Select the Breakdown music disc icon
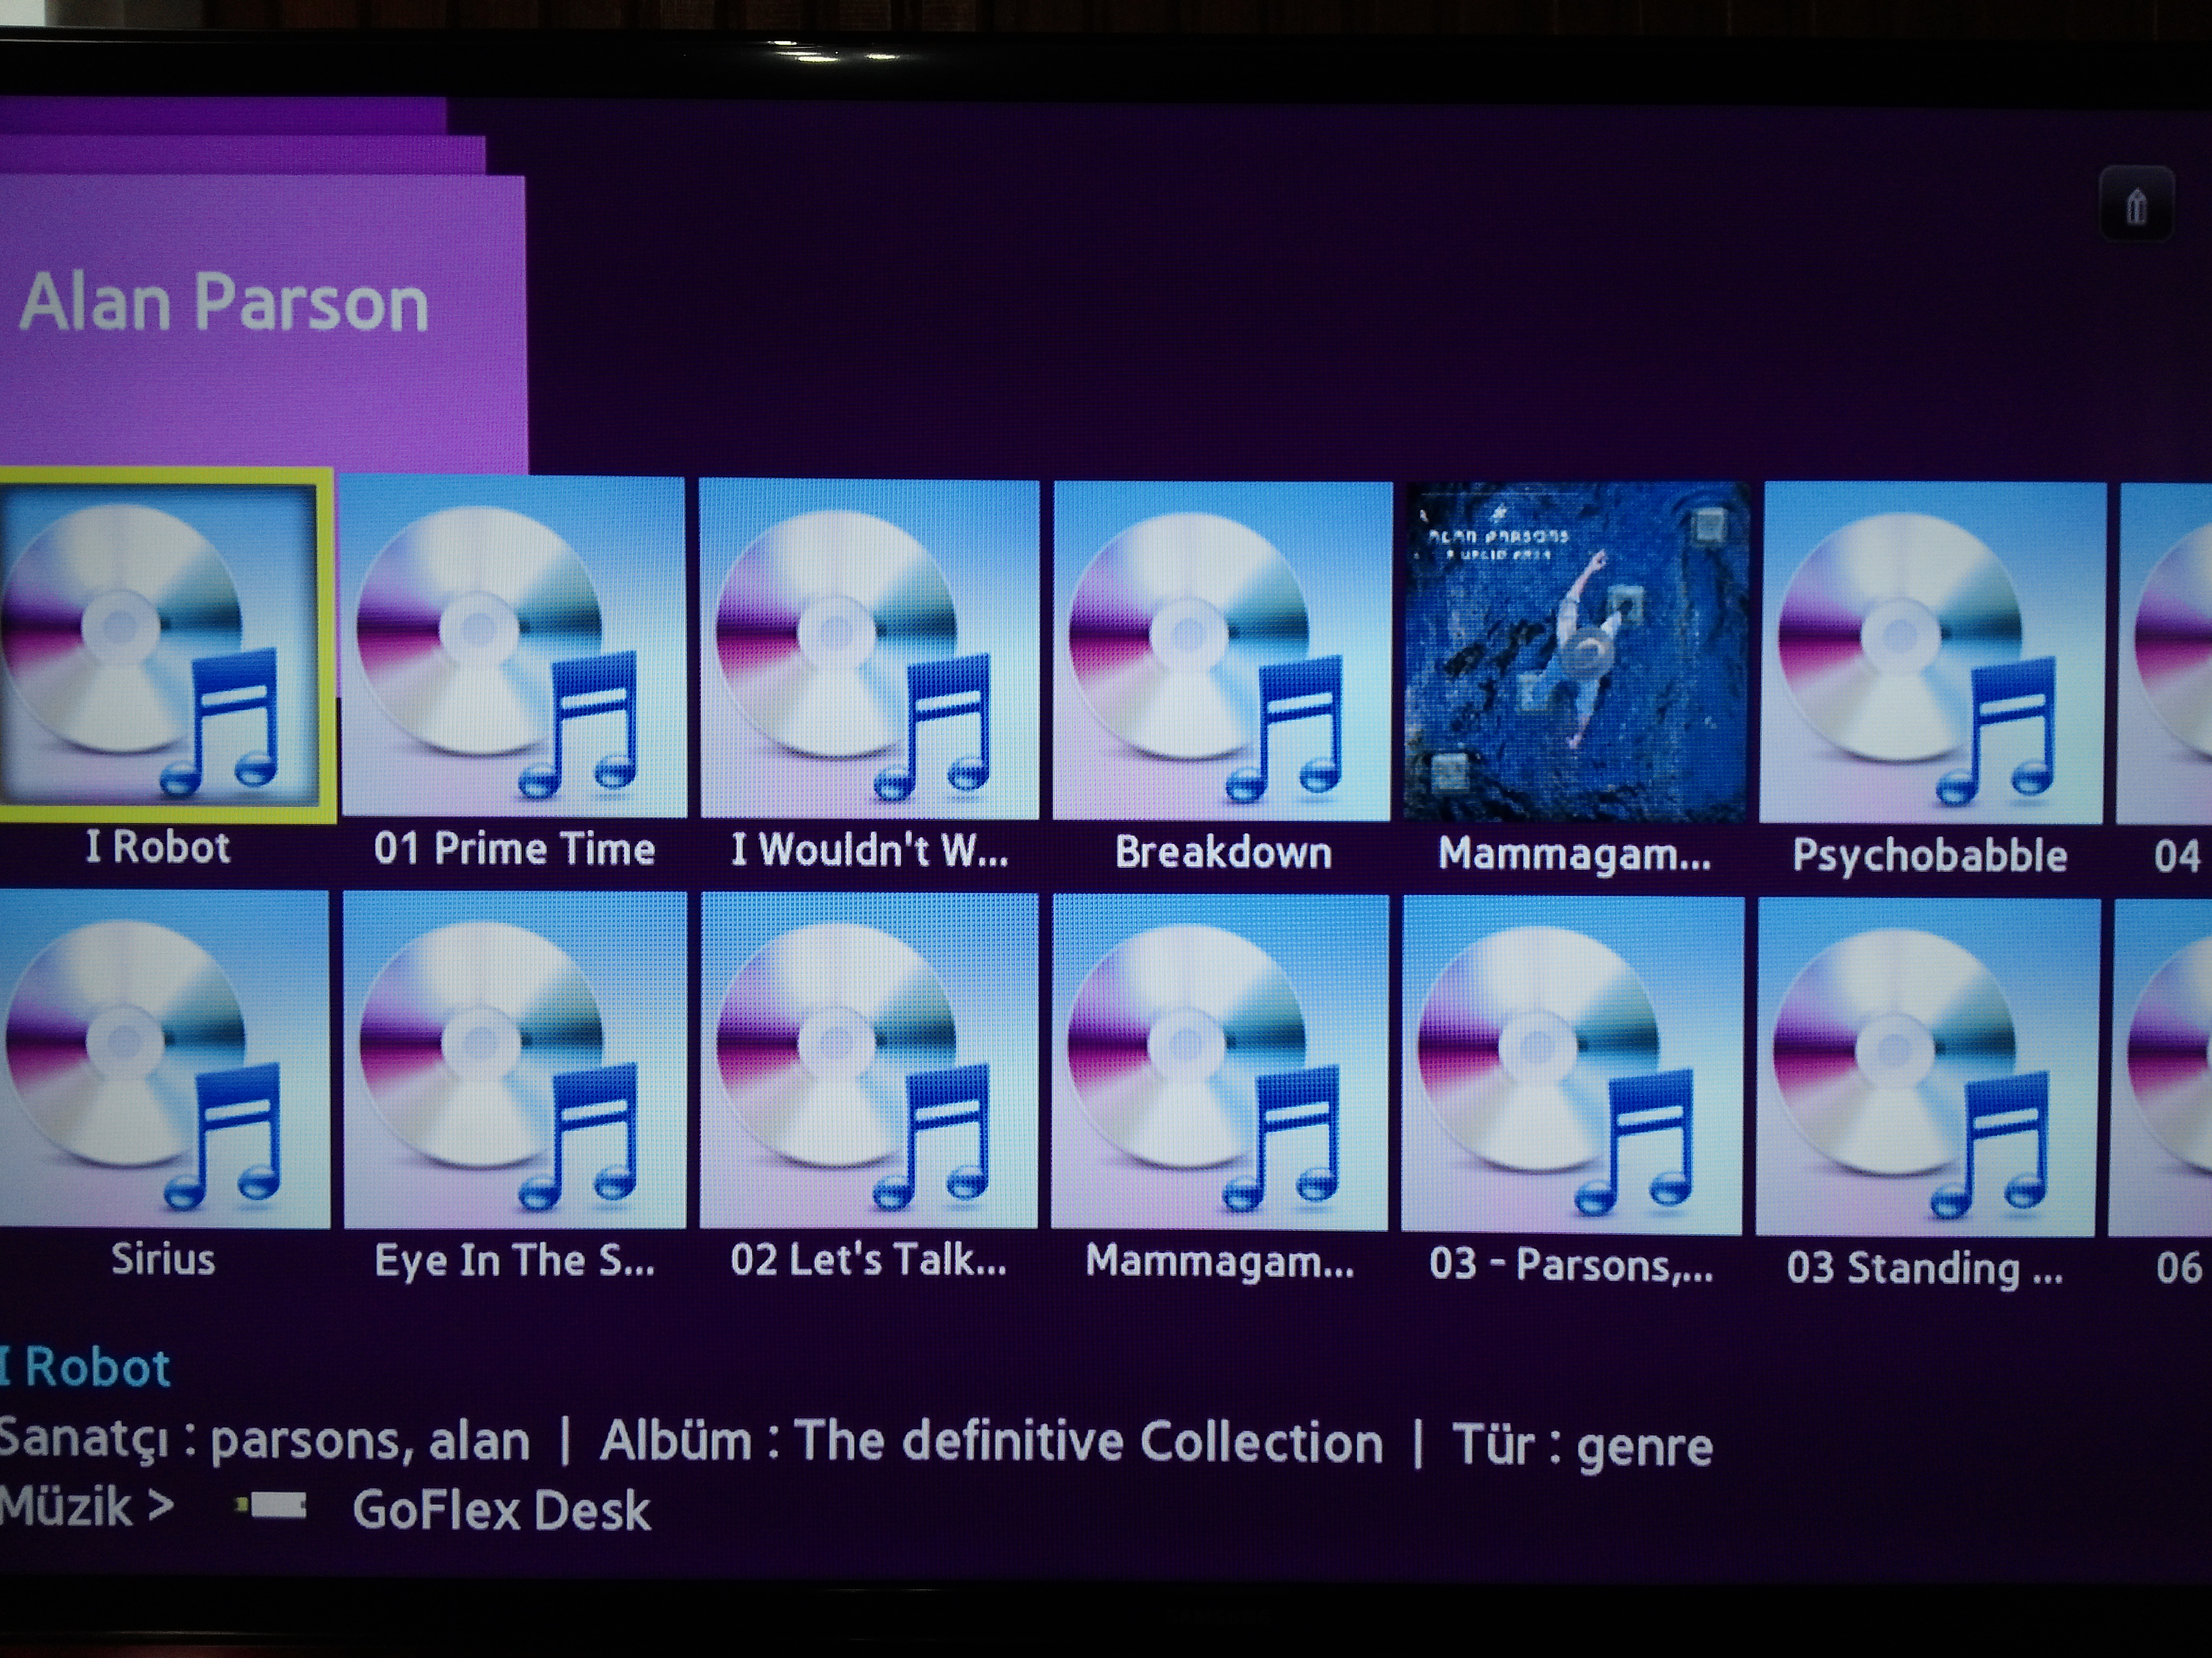Viewport: 2212px width, 1658px height. (1222, 652)
